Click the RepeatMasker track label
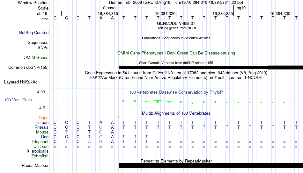Screen dimensions: 303x173 pos(35,165)
